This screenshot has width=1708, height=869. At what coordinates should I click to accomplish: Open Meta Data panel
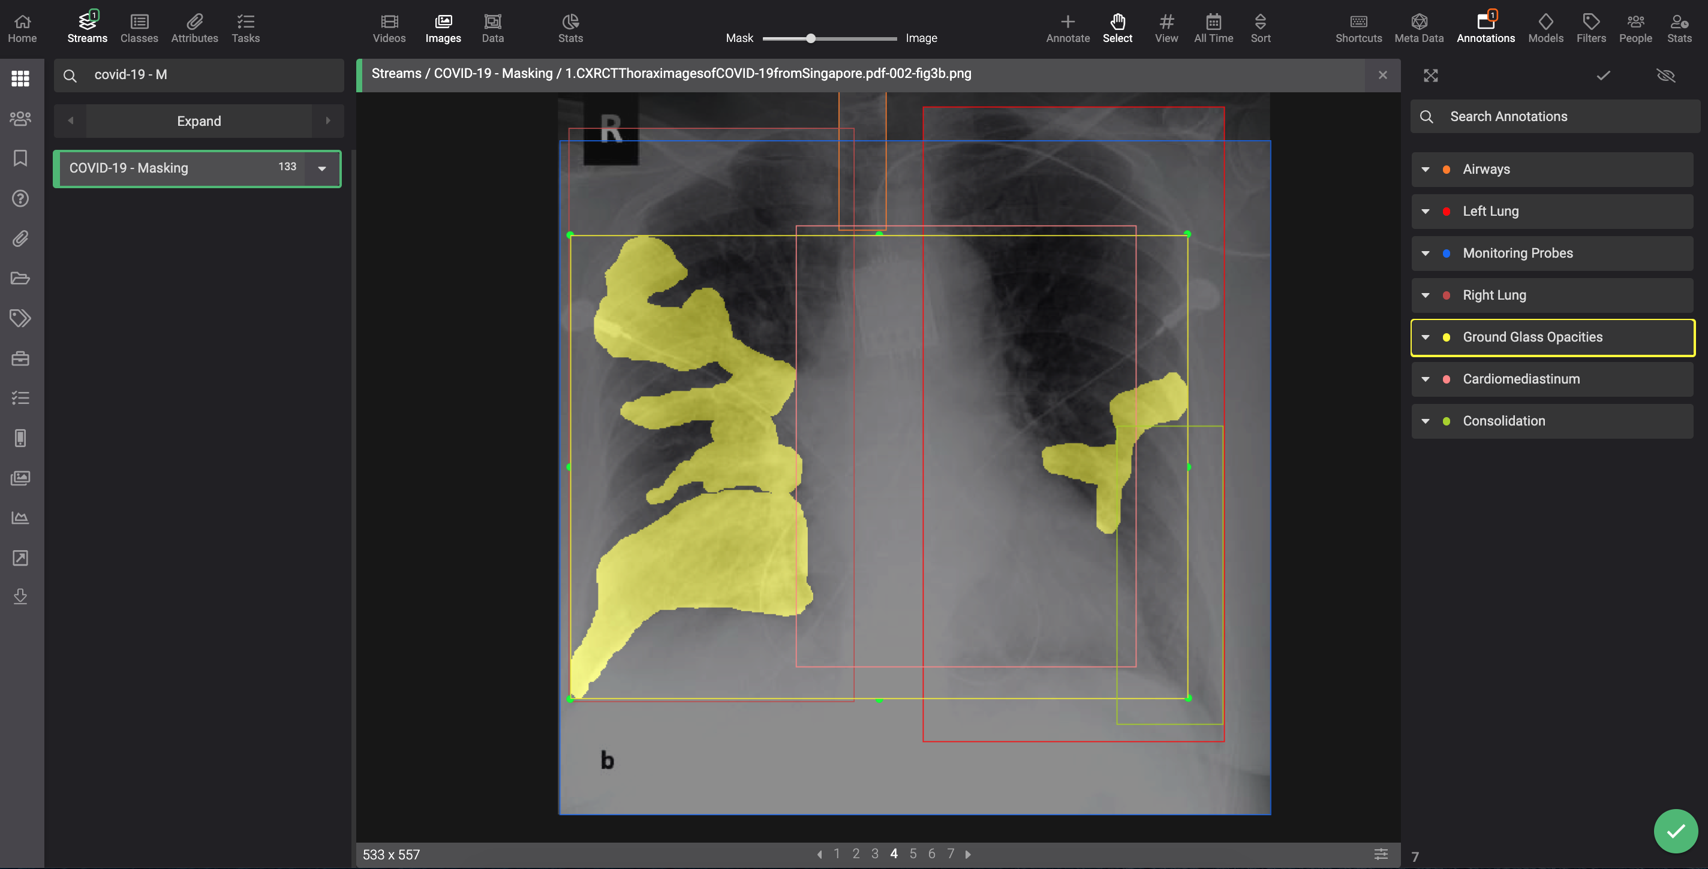coord(1418,29)
